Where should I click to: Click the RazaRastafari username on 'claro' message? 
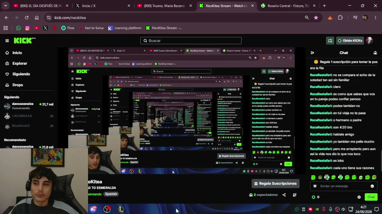click(x=321, y=87)
